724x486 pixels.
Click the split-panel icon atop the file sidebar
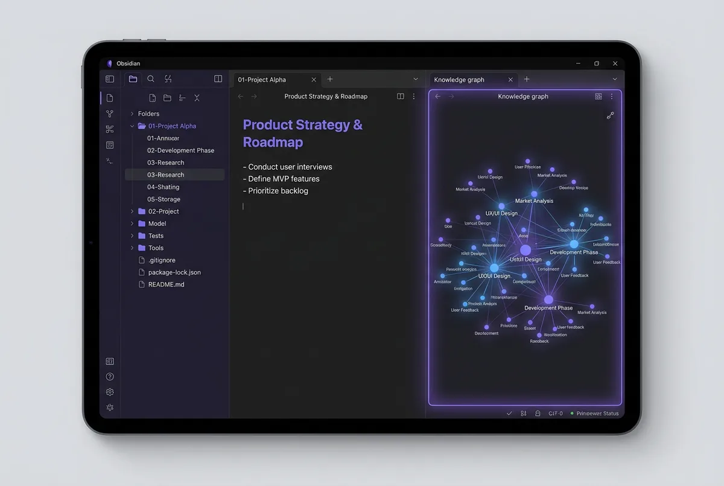coord(218,79)
